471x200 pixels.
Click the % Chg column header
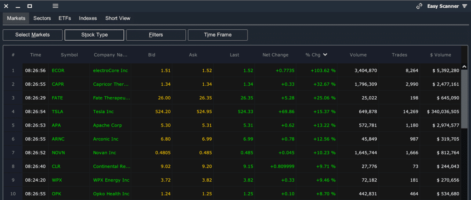(x=313, y=55)
